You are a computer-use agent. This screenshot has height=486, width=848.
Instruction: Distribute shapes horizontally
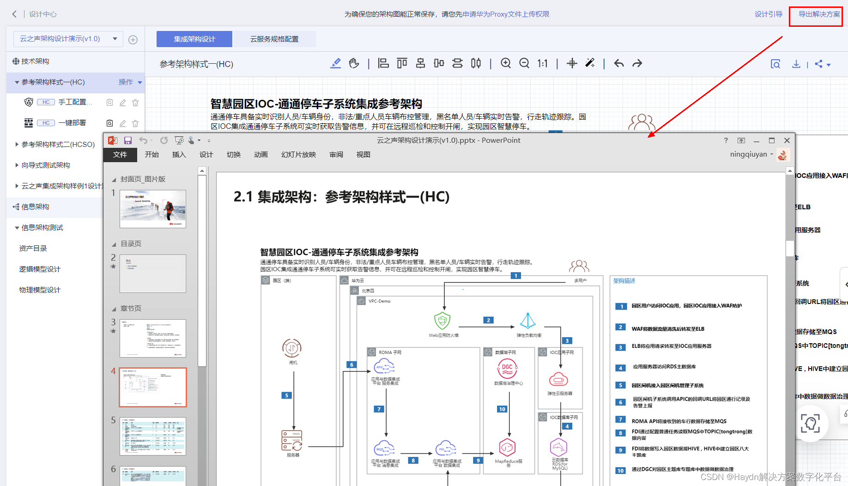(x=476, y=63)
